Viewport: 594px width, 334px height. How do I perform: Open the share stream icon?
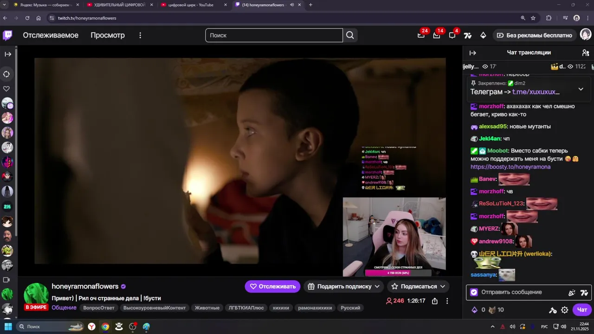pos(434,301)
